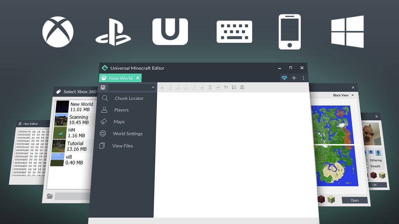Screen dimensions: 399x224
Task: Confirm the dialog with OK
Action: [375, 185]
